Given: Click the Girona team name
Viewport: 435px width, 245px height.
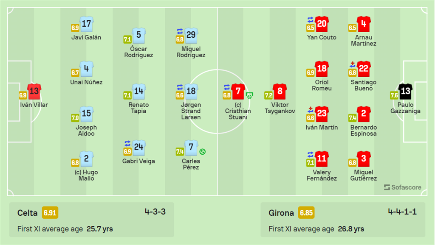Looking at the screenshot, I should (281, 213).
